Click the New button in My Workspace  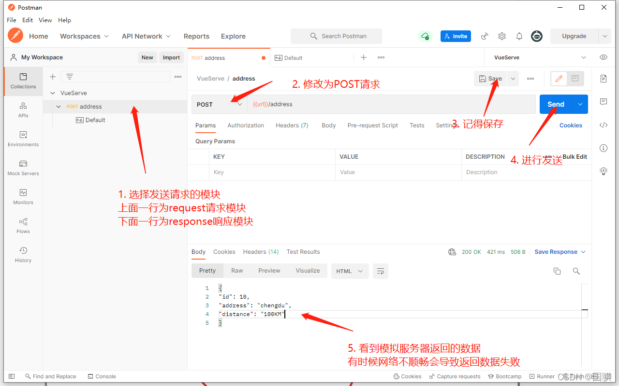point(147,57)
